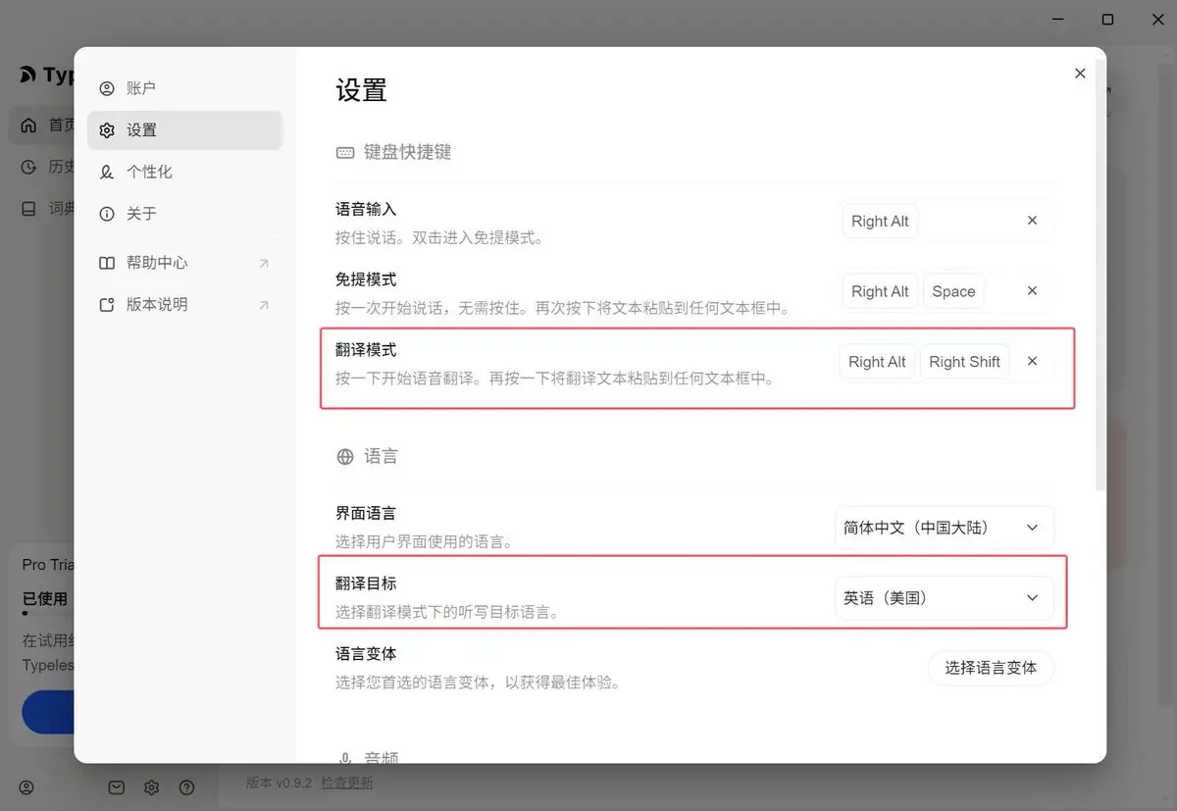
Task: Click 检查更新 to check for updates
Action: tap(347, 783)
